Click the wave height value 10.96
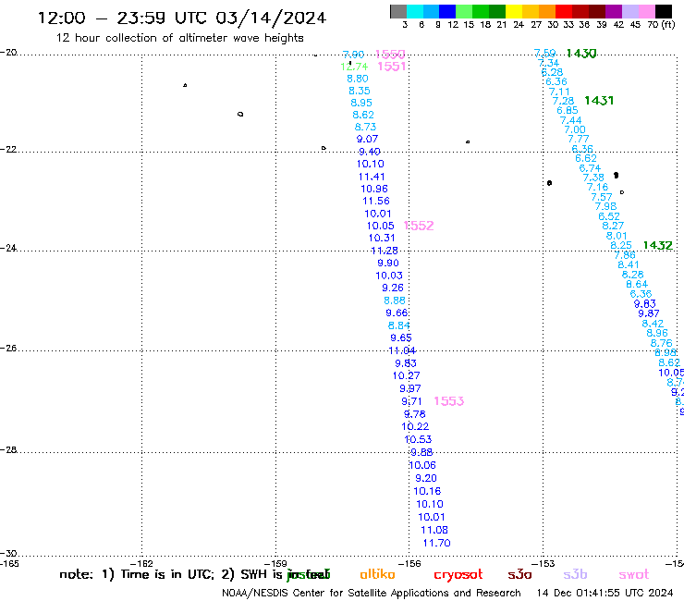 [374, 189]
